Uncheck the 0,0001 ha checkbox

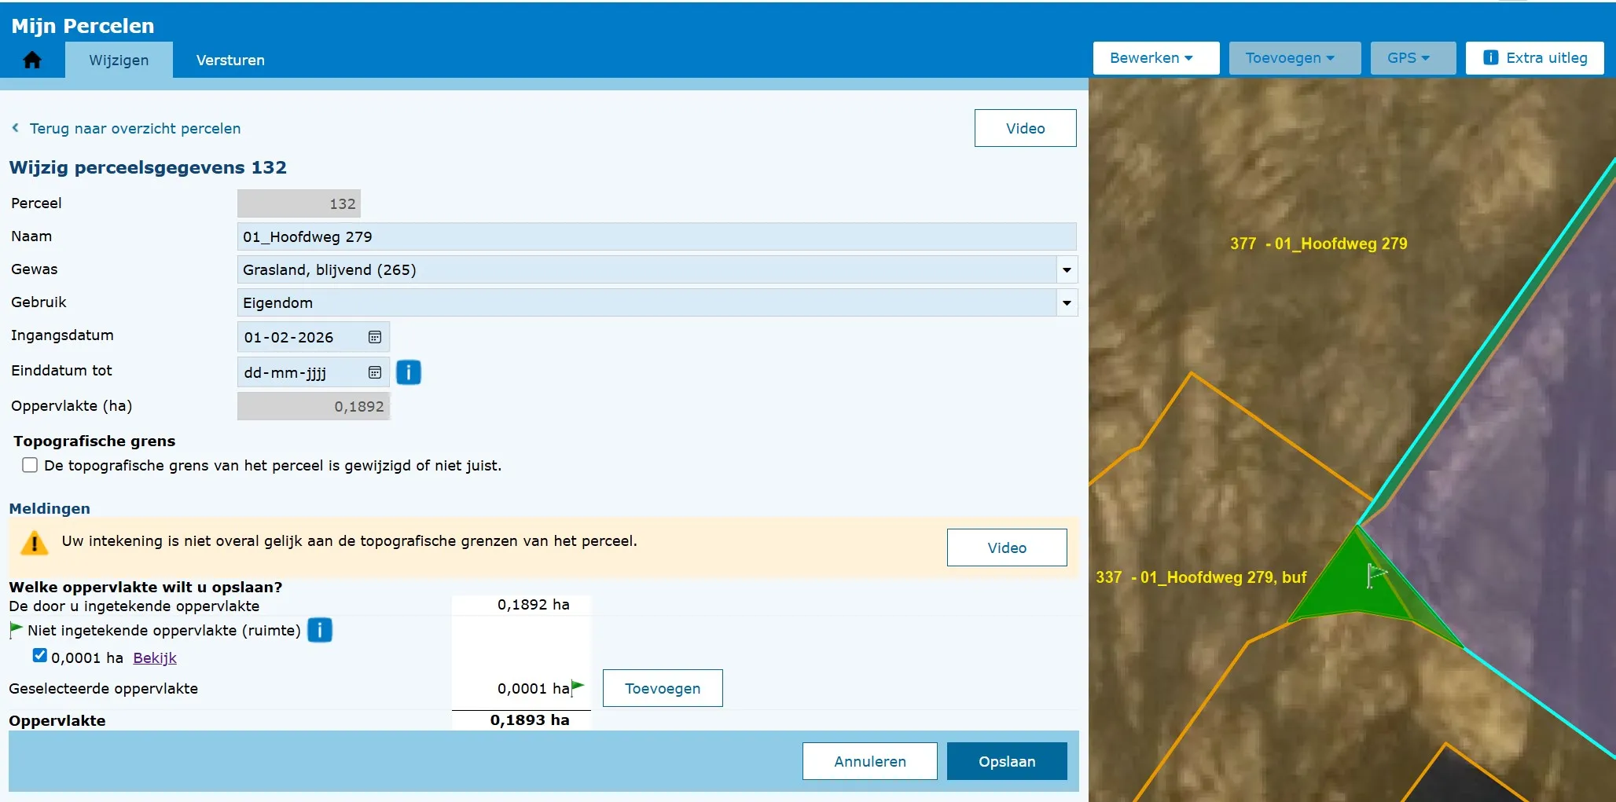coord(40,656)
